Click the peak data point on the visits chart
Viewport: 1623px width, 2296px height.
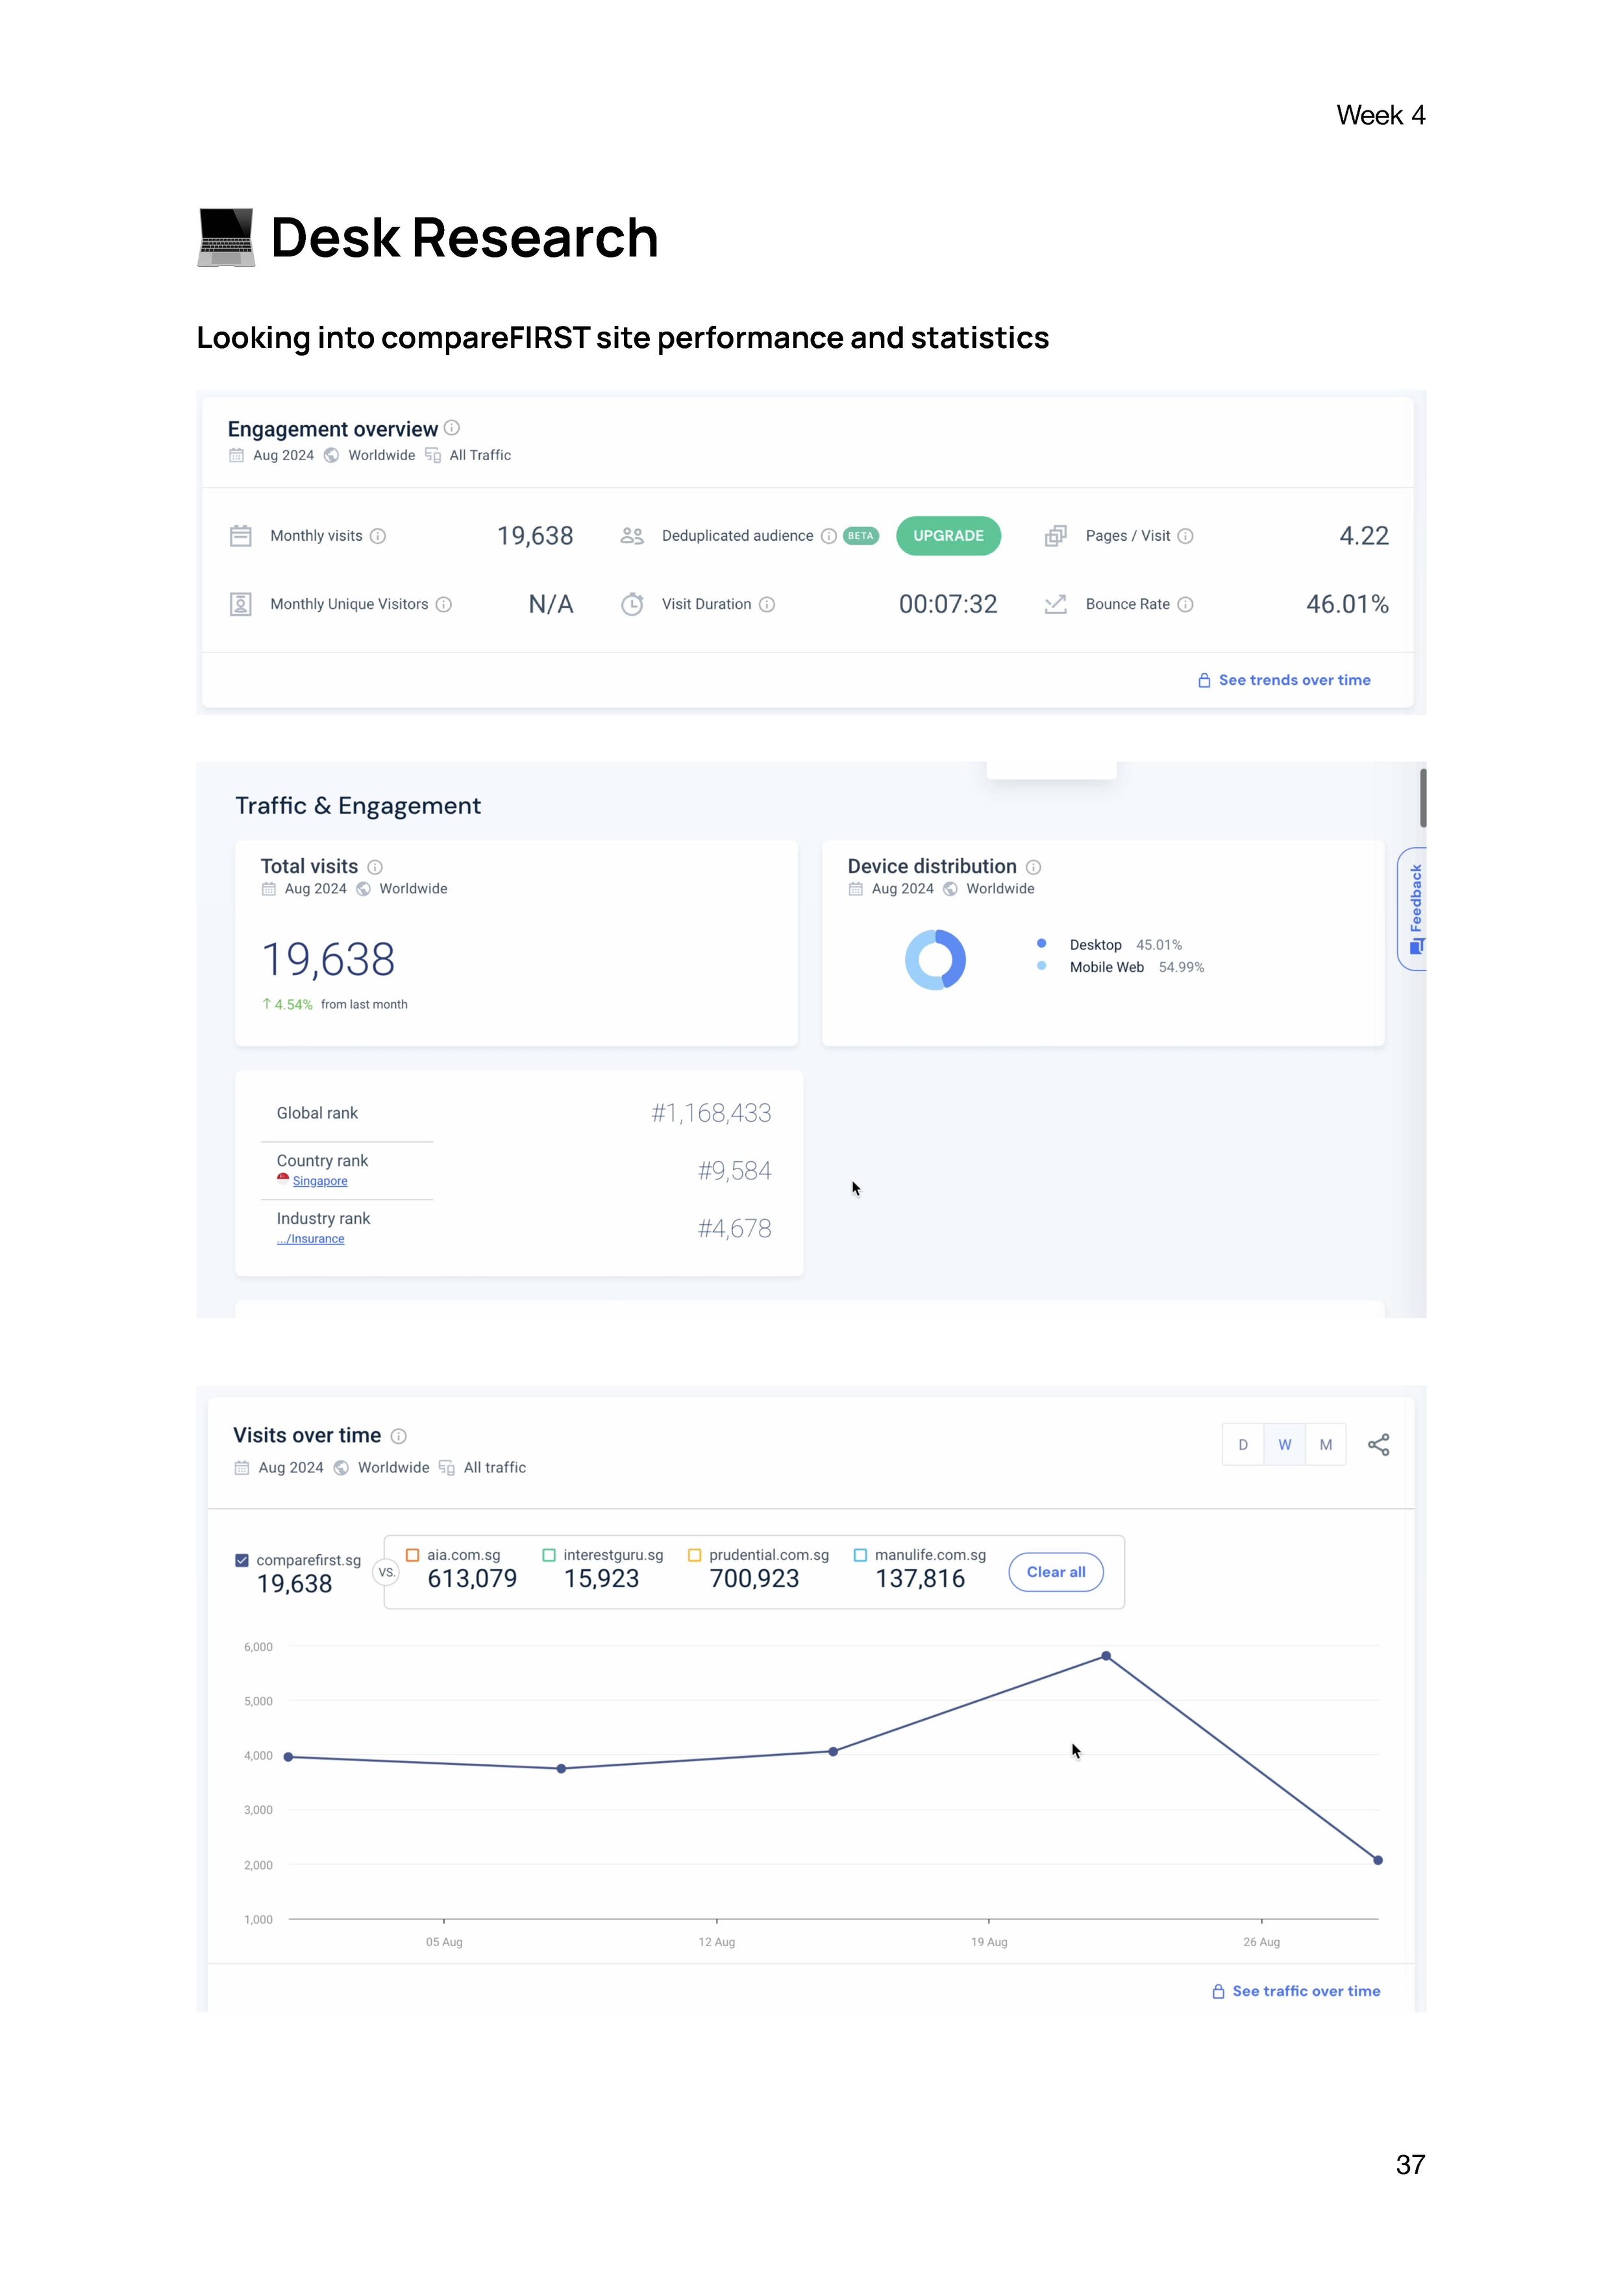(1106, 1656)
